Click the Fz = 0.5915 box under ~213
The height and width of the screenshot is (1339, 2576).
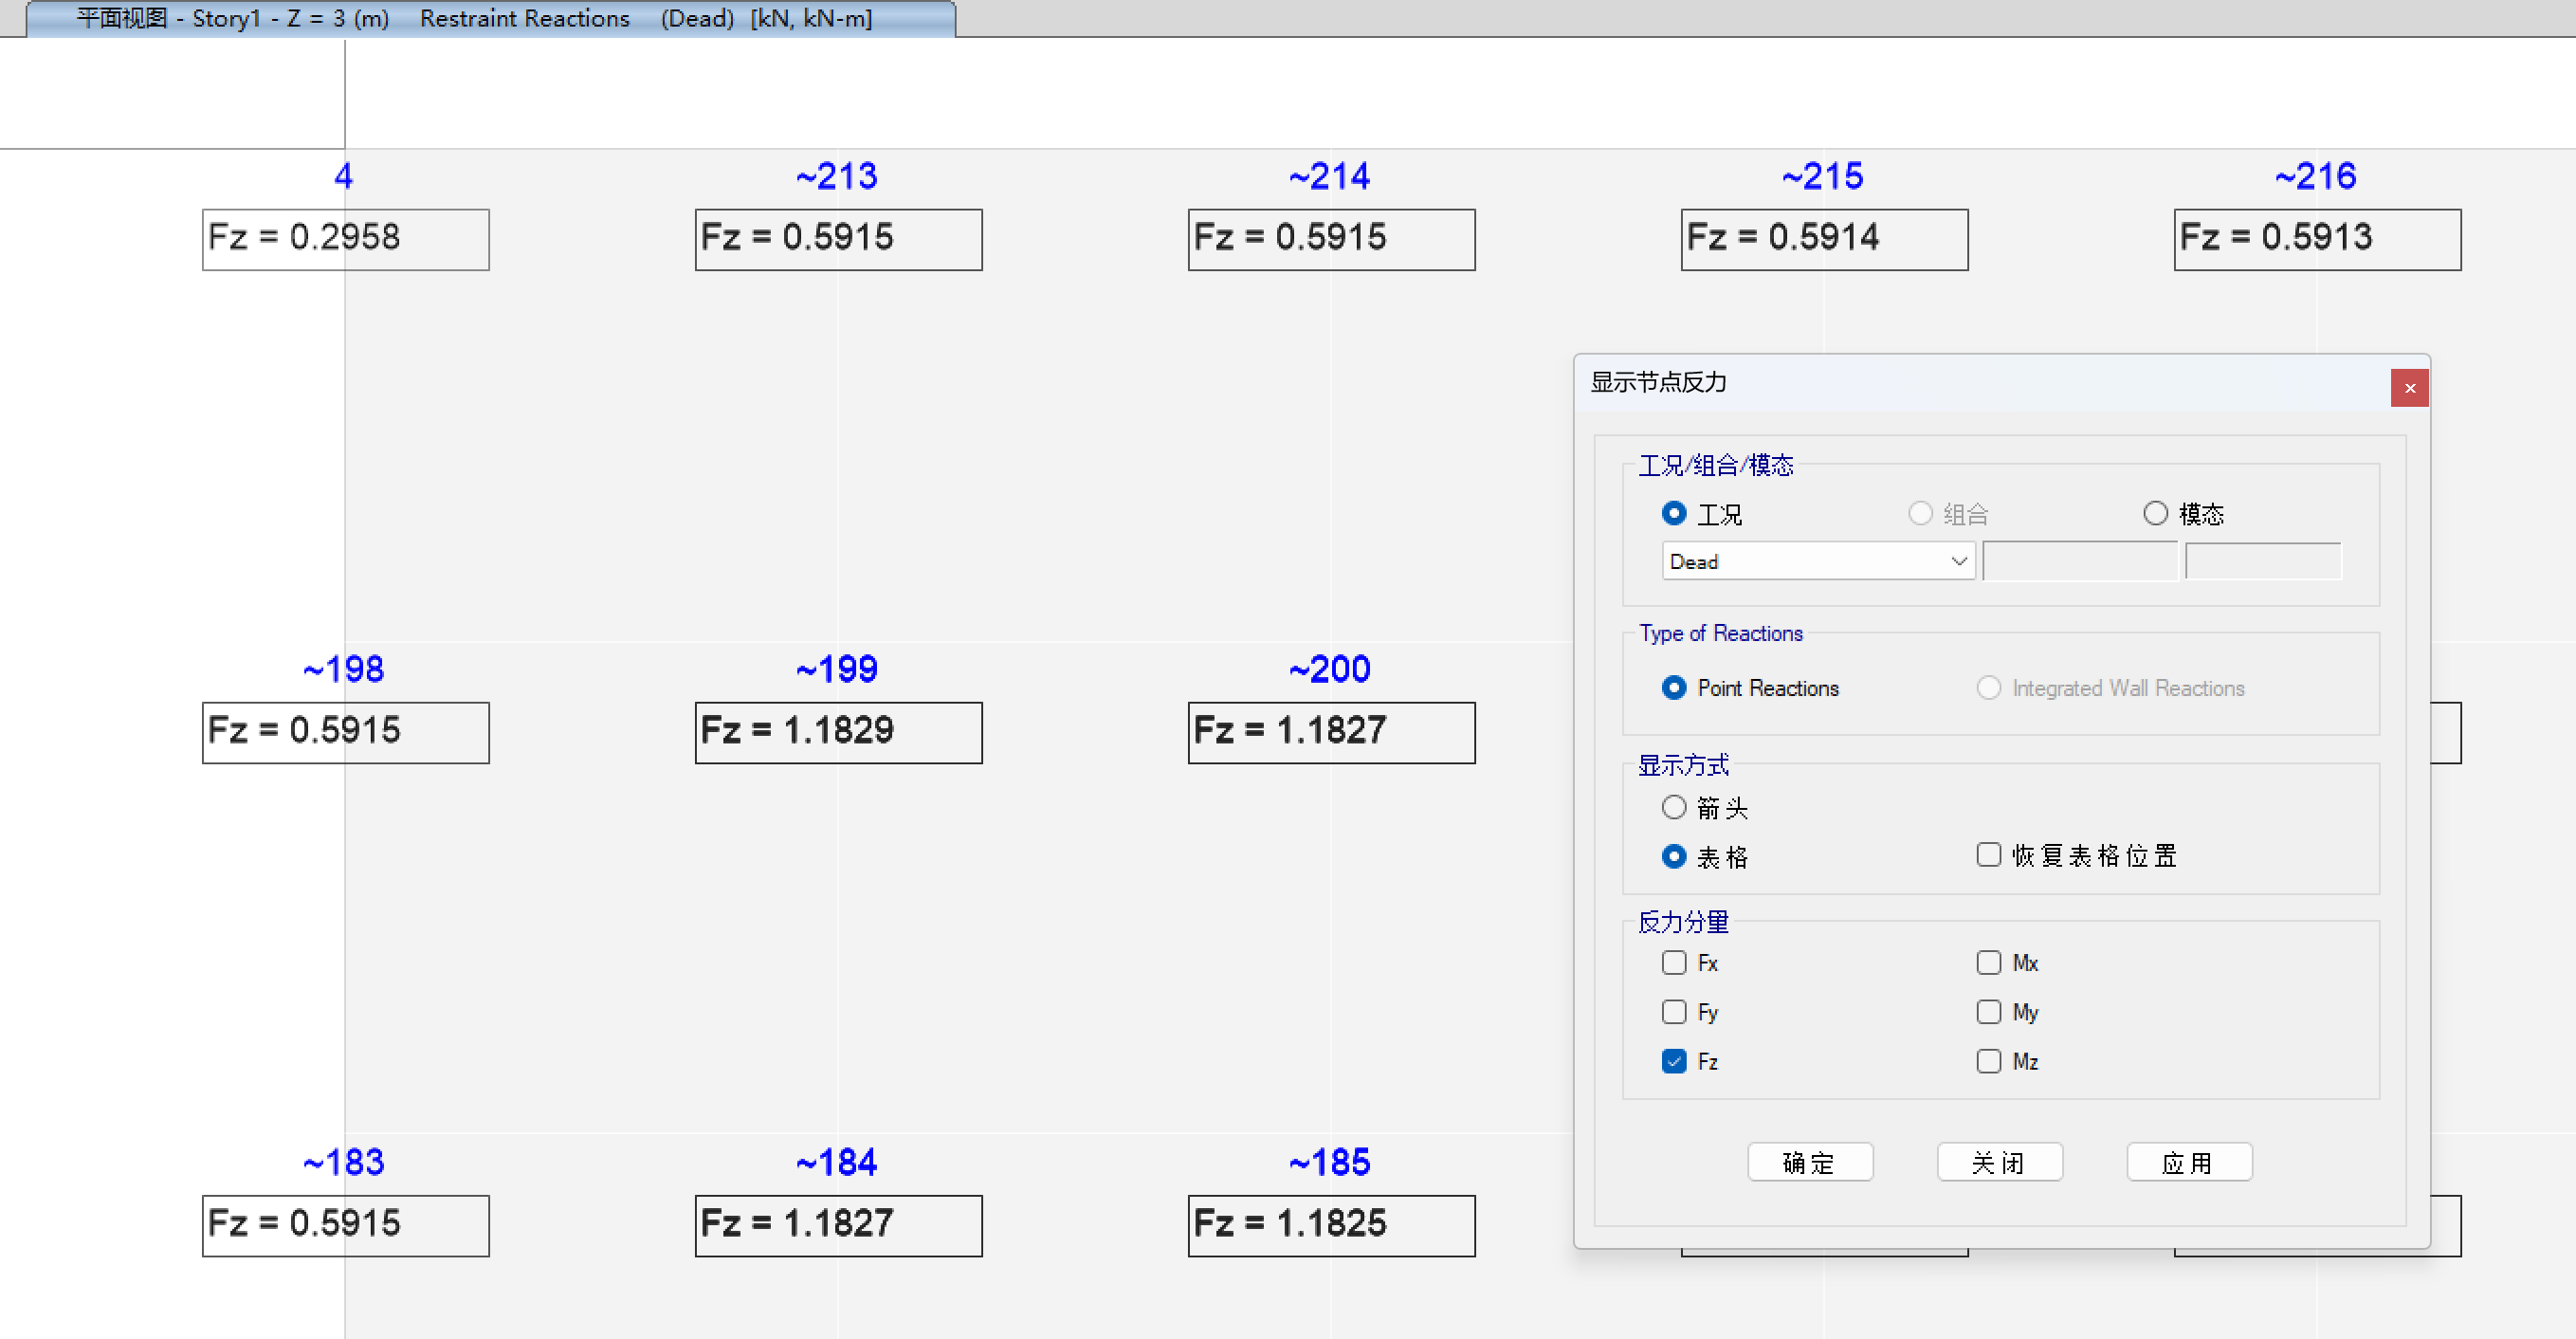click(839, 240)
